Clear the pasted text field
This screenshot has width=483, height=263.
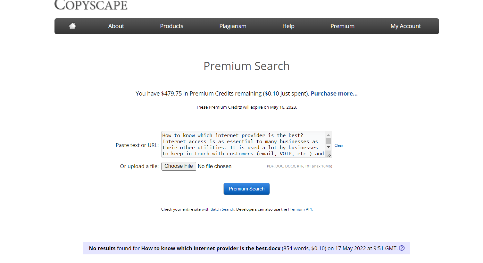(x=339, y=145)
